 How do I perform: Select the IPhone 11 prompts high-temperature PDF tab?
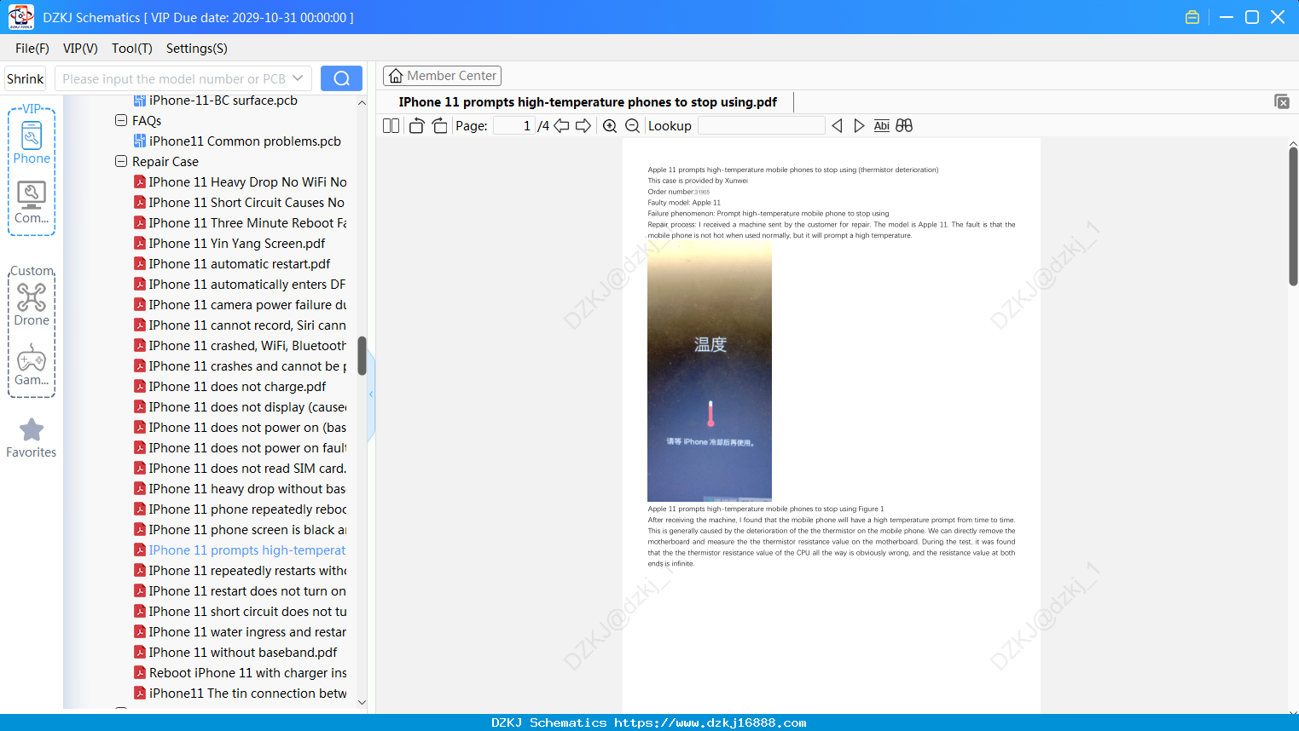click(x=589, y=102)
